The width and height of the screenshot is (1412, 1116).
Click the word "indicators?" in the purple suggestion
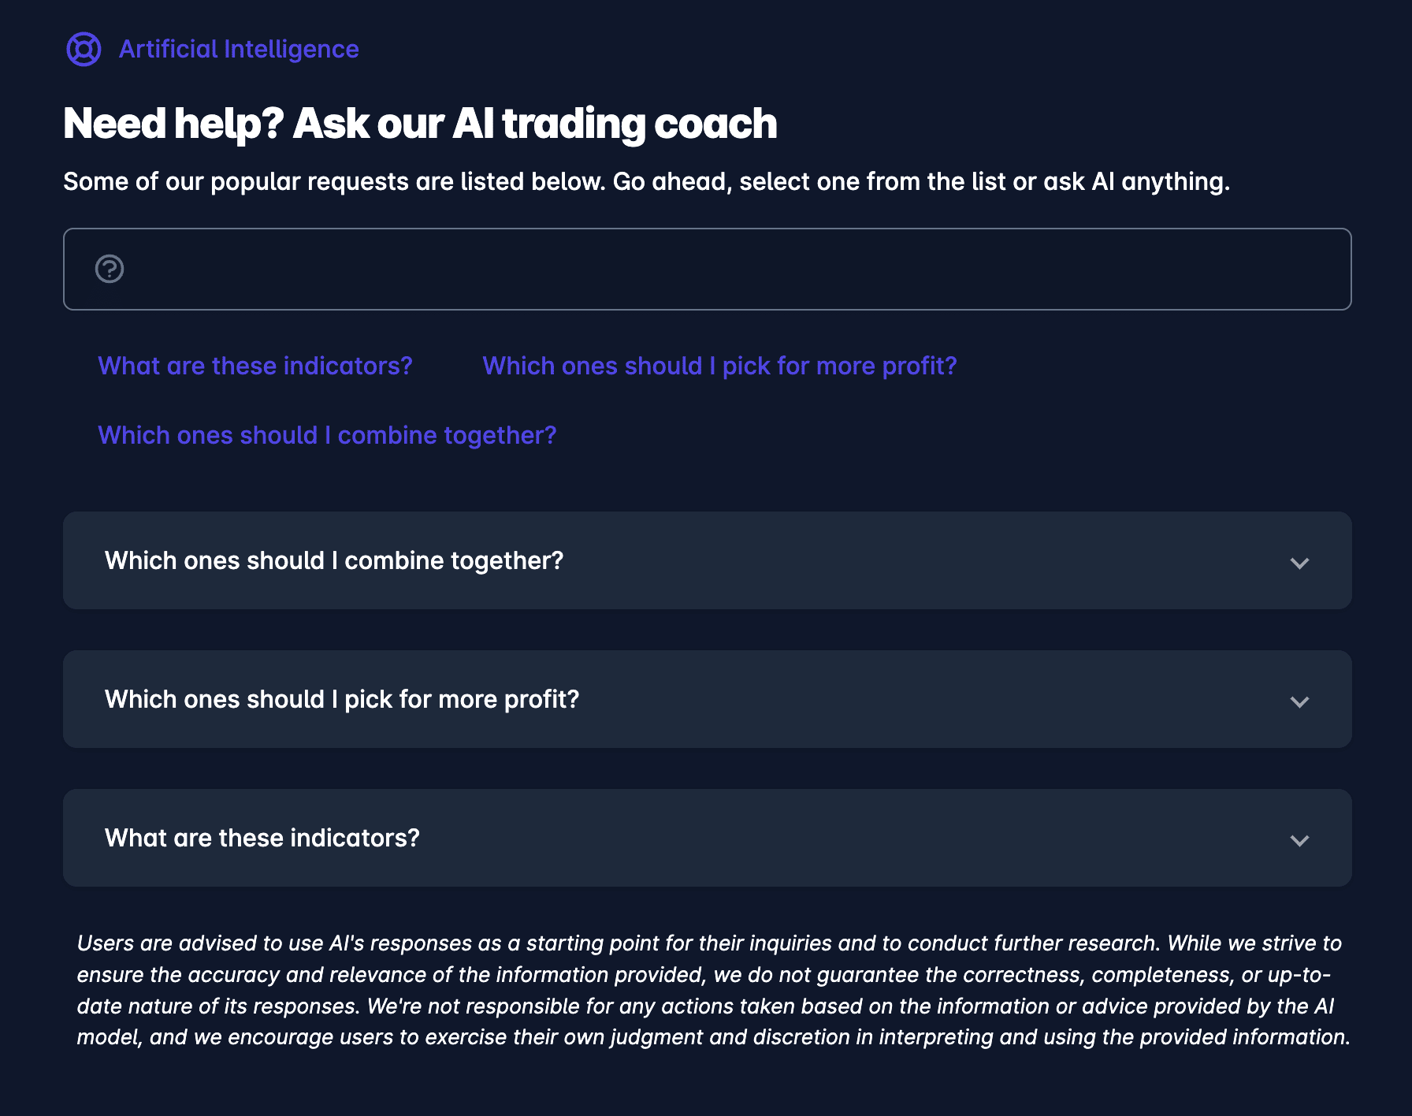point(347,366)
